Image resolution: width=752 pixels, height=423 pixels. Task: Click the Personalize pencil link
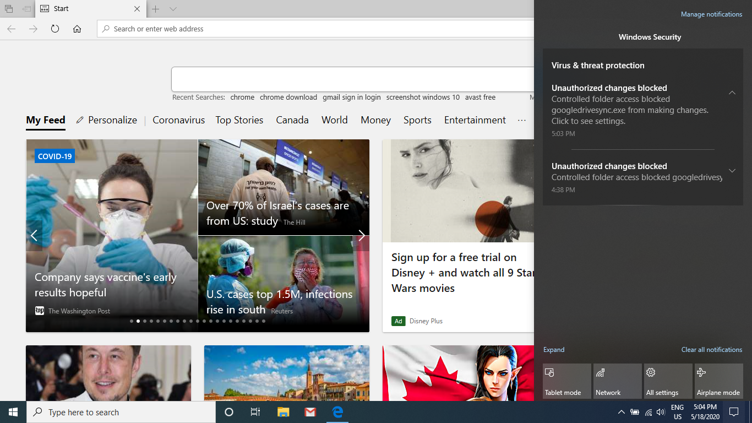click(x=107, y=120)
